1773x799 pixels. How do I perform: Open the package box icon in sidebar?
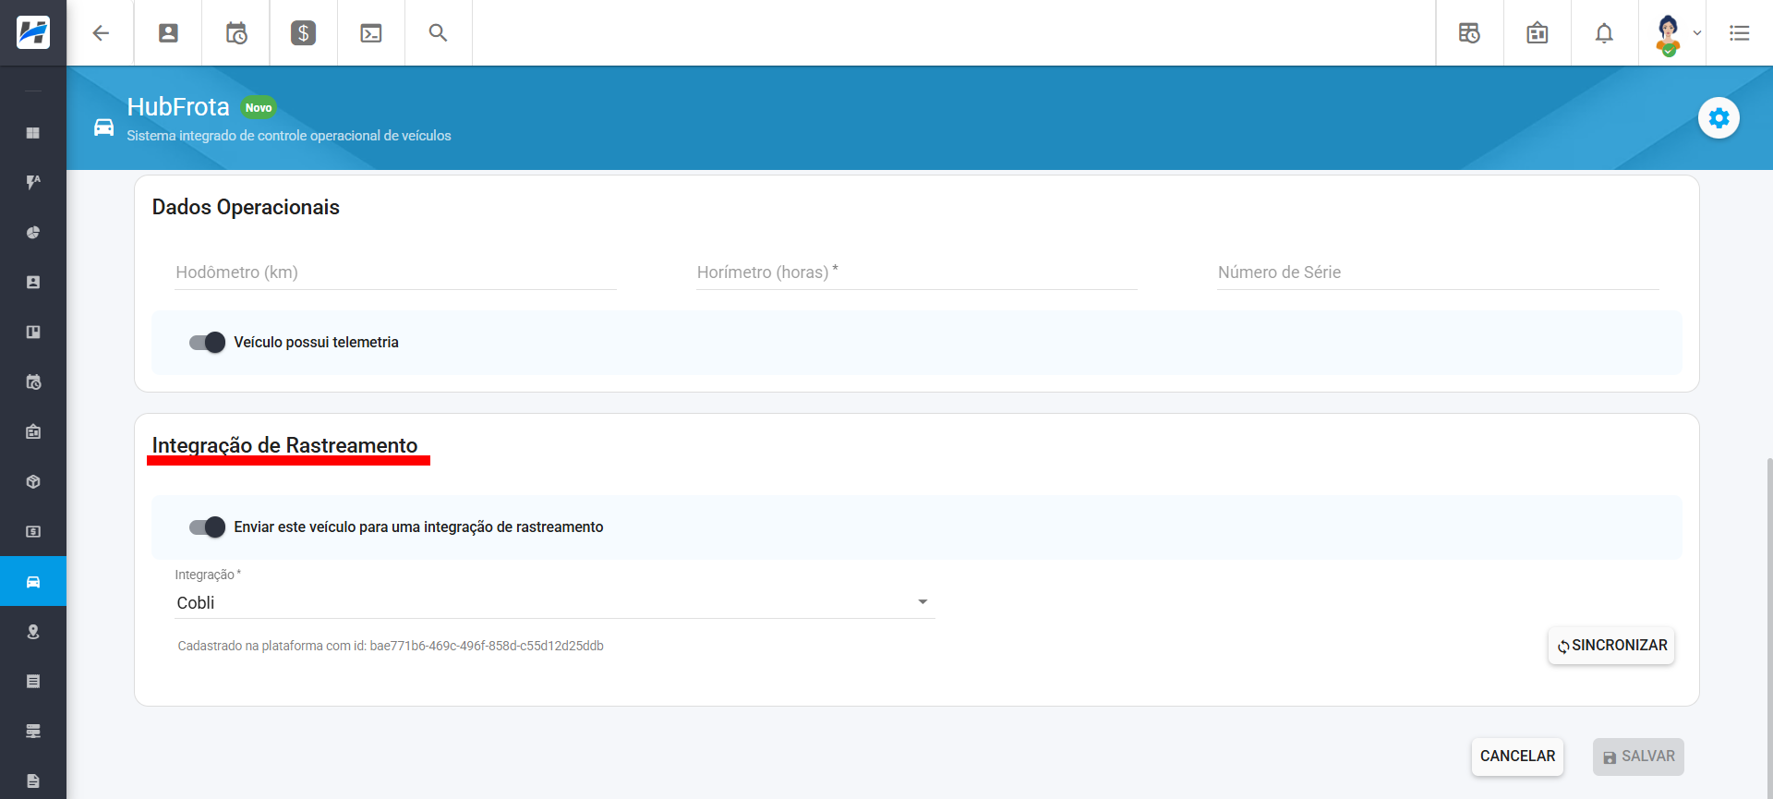point(33,482)
